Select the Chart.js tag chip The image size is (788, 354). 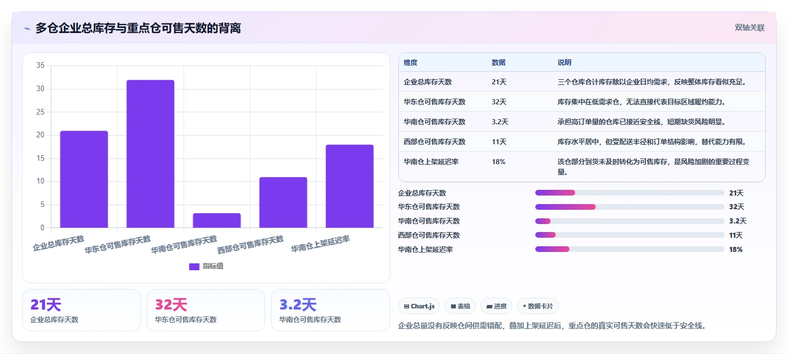coord(418,306)
